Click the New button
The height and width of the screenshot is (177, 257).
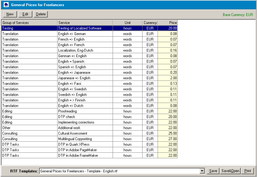pyautogui.click(x=10, y=14)
